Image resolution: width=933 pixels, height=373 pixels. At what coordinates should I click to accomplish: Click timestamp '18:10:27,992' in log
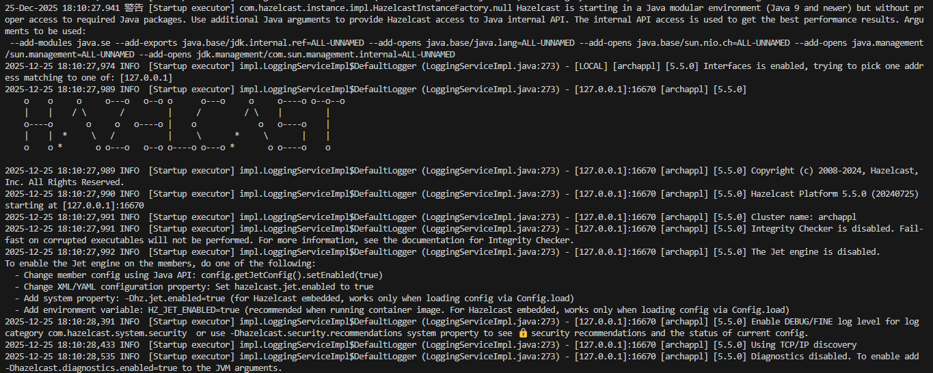click(86, 252)
